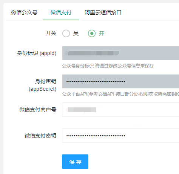Click the 公众平台API hint text

(120, 94)
